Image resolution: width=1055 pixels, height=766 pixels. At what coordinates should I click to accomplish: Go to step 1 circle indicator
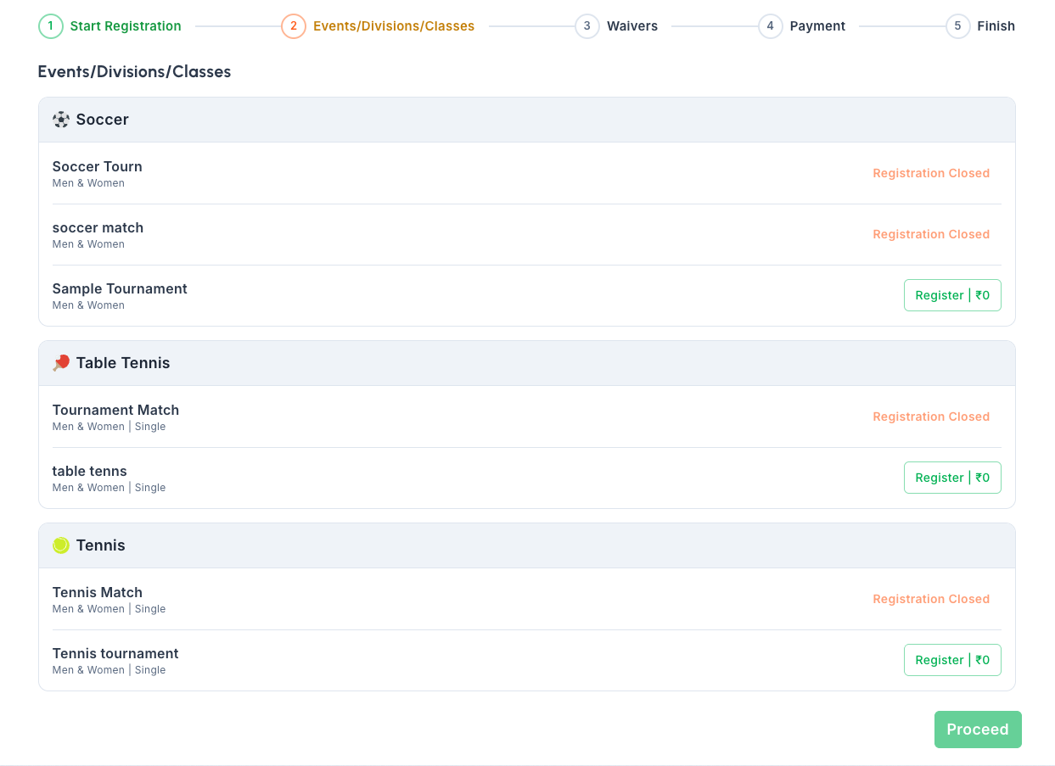coord(51,26)
